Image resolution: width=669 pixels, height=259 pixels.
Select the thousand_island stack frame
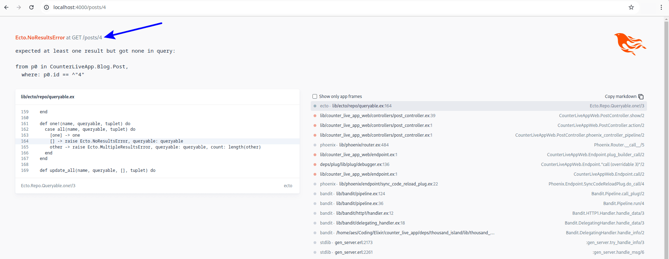(479, 233)
